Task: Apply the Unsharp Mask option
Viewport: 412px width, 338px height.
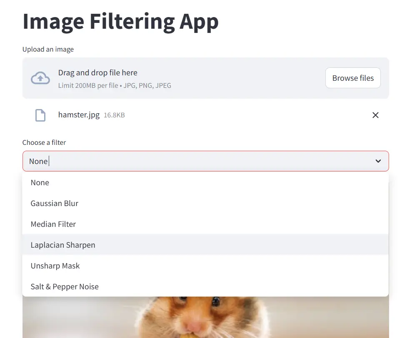Action: [x=55, y=266]
